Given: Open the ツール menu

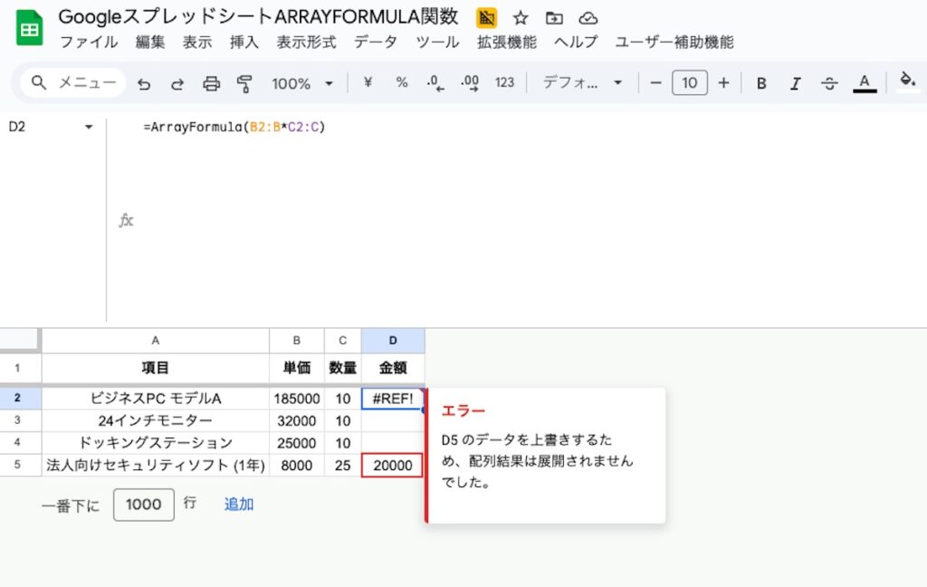Looking at the screenshot, I should [x=437, y=42].
